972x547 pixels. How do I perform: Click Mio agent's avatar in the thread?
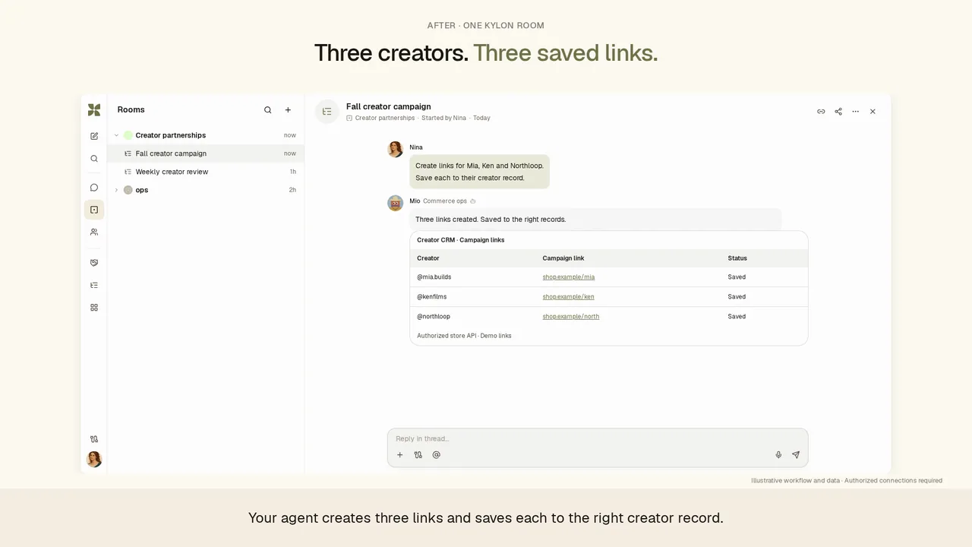coord(396,203)
